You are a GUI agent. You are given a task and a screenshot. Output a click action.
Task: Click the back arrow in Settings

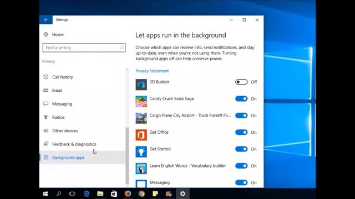point(45,20)
